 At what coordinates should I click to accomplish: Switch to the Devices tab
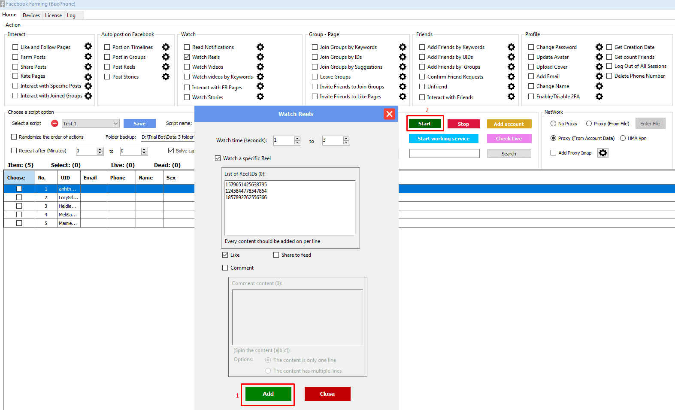31,15
